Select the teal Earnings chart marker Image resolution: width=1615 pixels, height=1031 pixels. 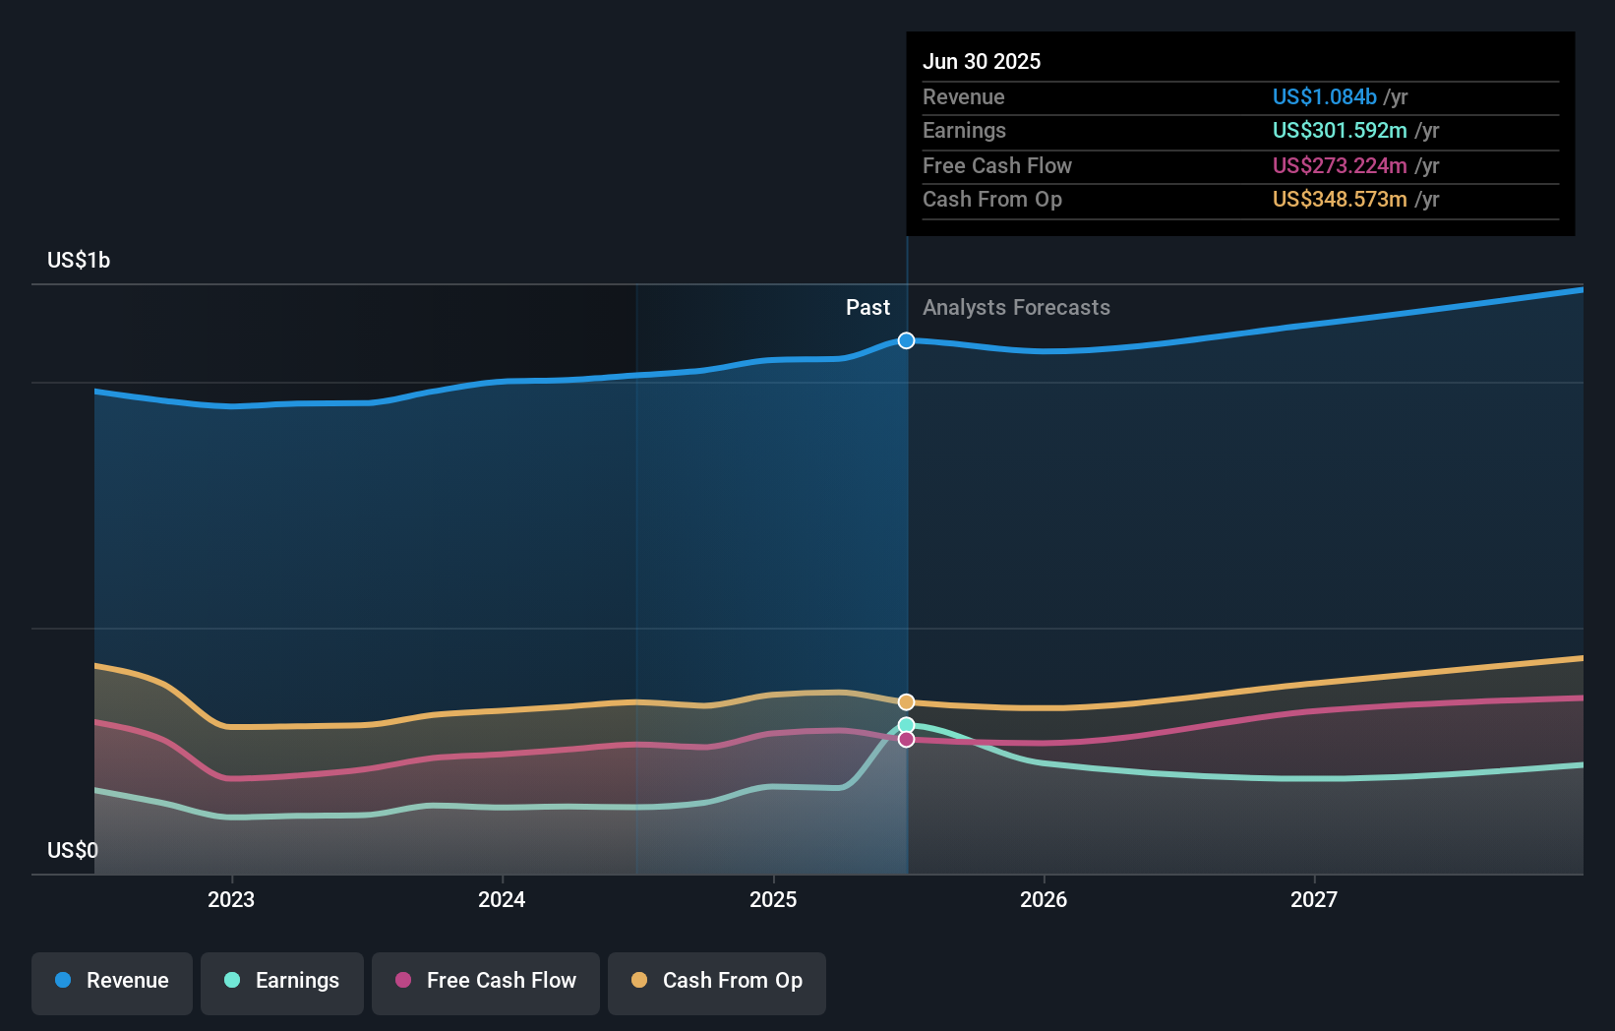[905, 724]
